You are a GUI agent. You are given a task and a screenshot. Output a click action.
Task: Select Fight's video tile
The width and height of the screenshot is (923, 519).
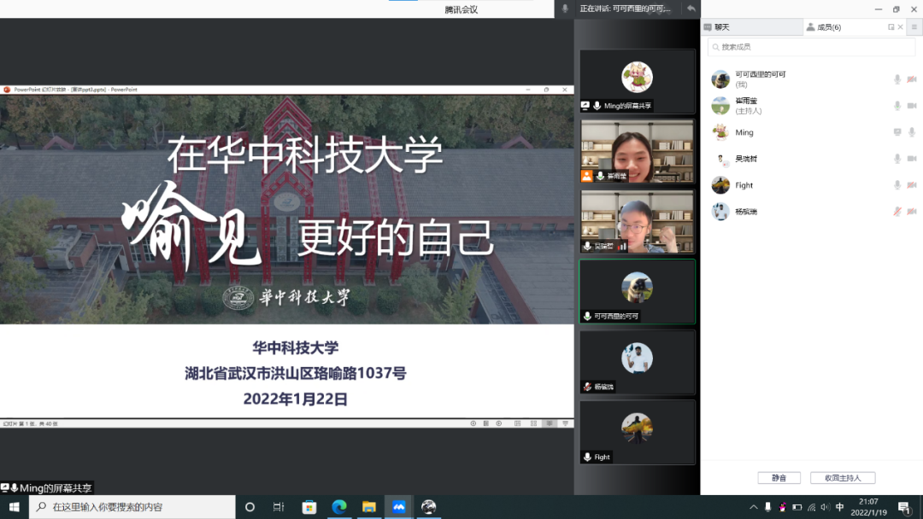pyautogui.click(x=637, y=432)
